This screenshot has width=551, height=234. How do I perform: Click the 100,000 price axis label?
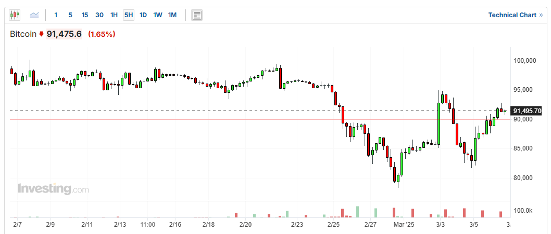pyautogui.click(x=525, y=61)
